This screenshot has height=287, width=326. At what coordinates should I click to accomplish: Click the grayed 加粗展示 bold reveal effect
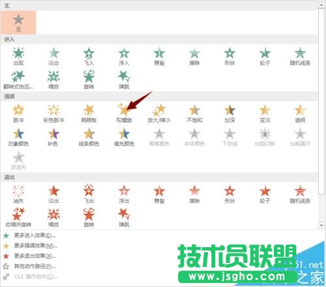click(300, 137)
